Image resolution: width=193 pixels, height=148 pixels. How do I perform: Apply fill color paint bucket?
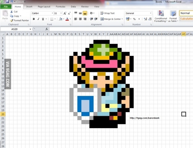pos(61,19)
